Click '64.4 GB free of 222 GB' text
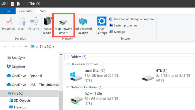Screen dimensions: 195x110 coord(101,75)
